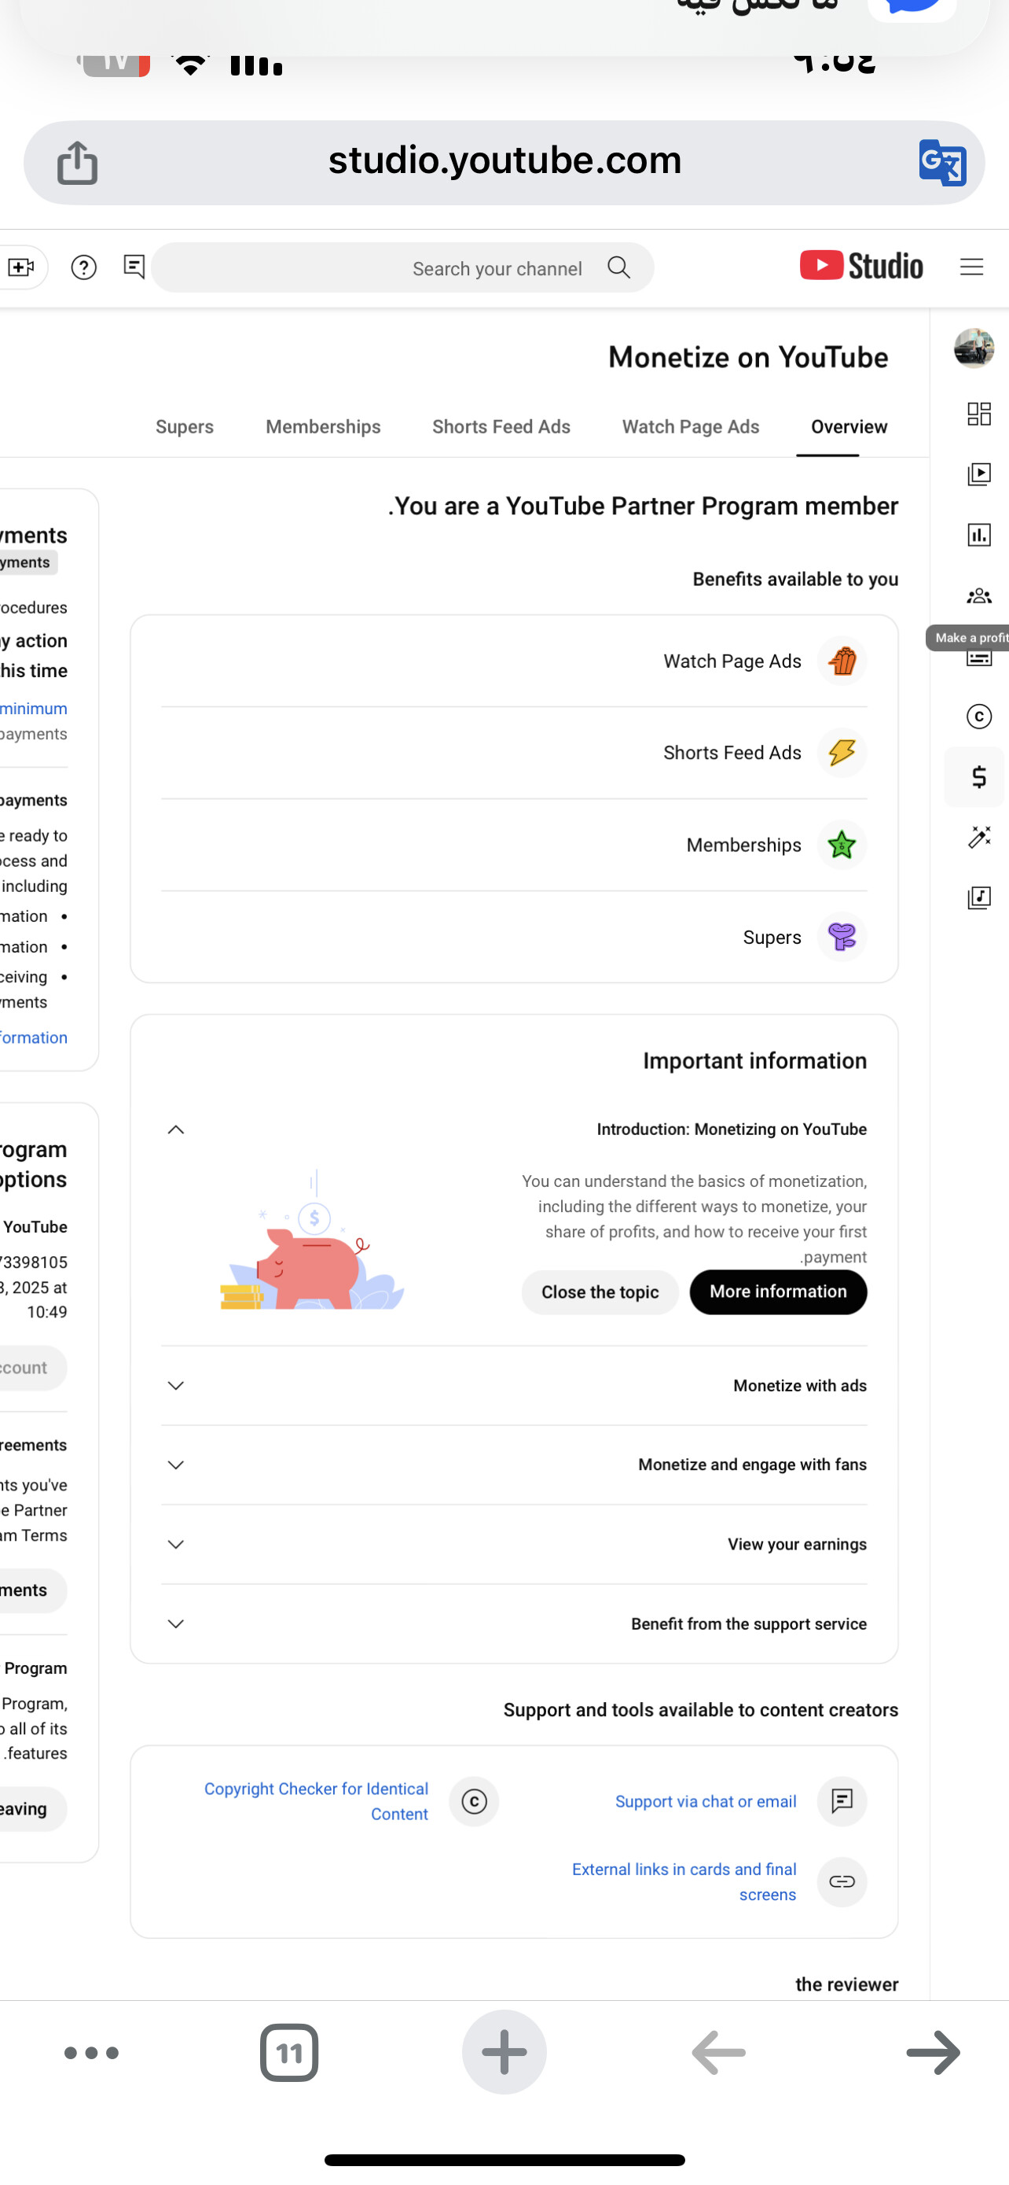Expand the View your earnings section
Screen dimensions: 1009x2185
pos(175,1544)
